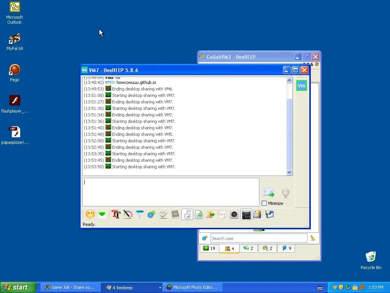
Task: Check the Minimize checkbox
Action: coord(264,203)
